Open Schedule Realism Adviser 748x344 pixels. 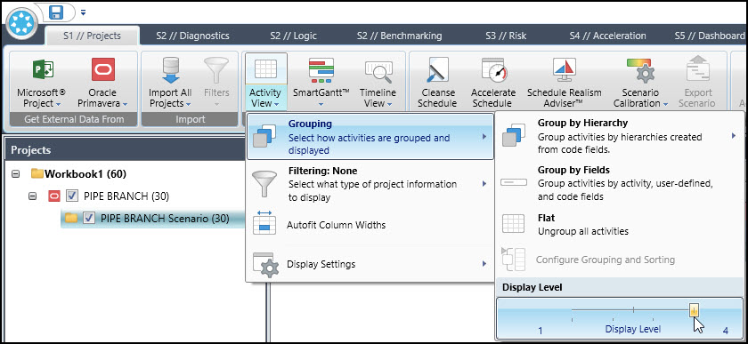[564, 70]
